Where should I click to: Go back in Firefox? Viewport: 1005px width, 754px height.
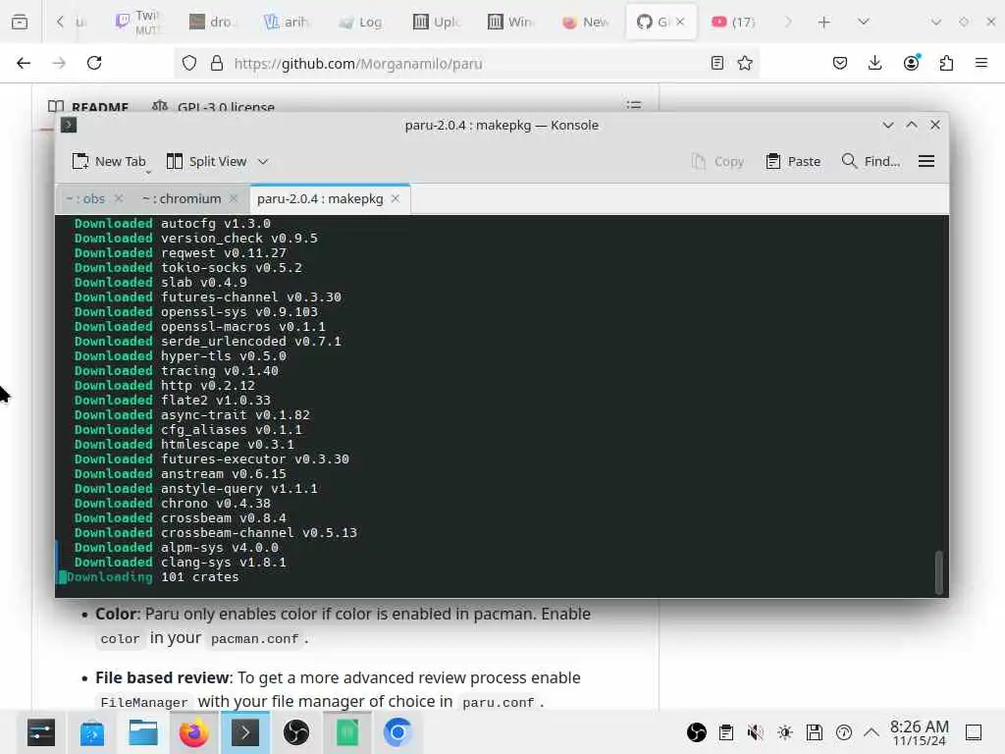24,63
